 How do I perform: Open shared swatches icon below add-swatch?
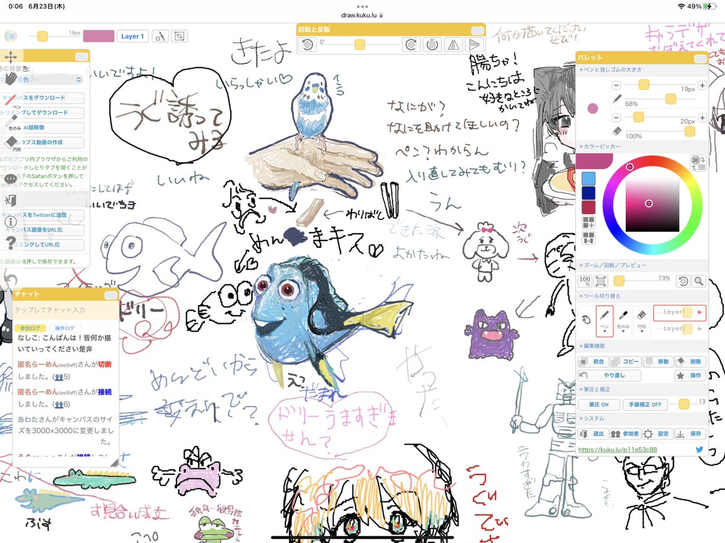click(588, 238)
